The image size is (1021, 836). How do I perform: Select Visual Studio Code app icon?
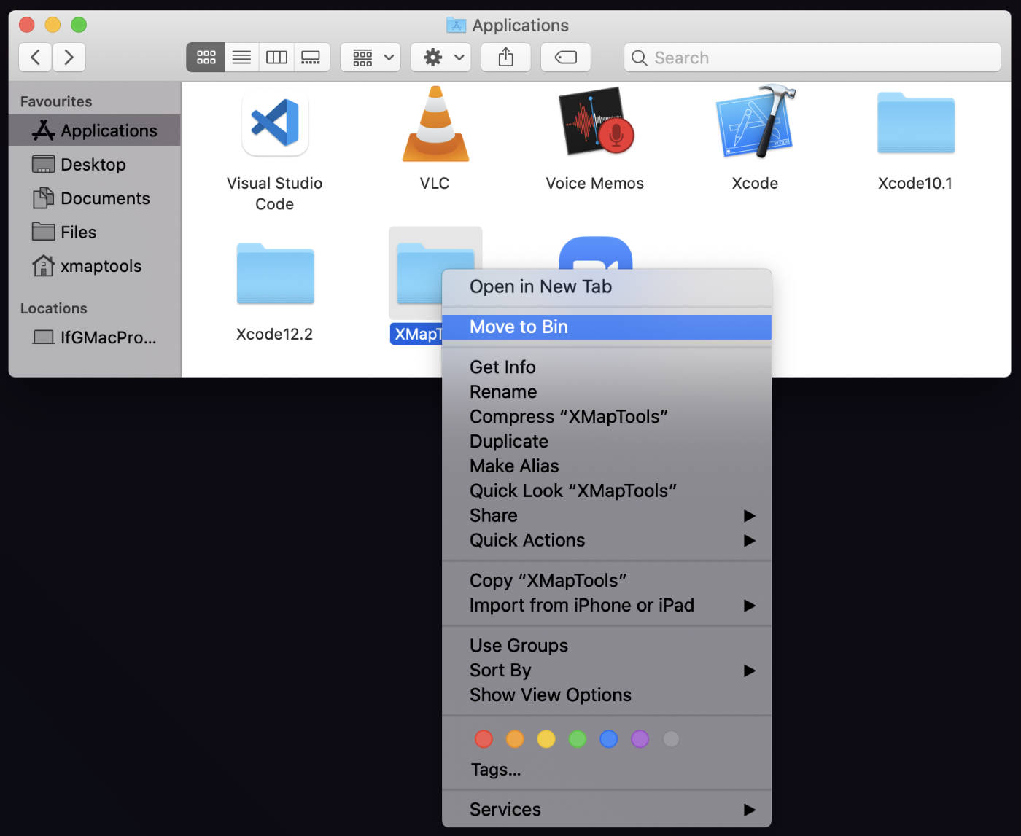(275, 122)
